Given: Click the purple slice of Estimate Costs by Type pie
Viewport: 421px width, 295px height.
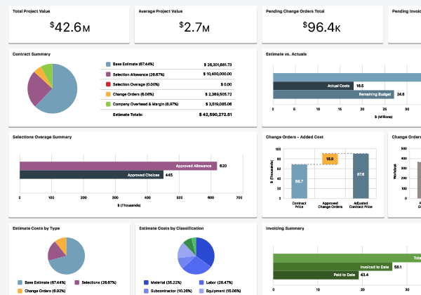Looking at the screenshot, I should (55, 253).
